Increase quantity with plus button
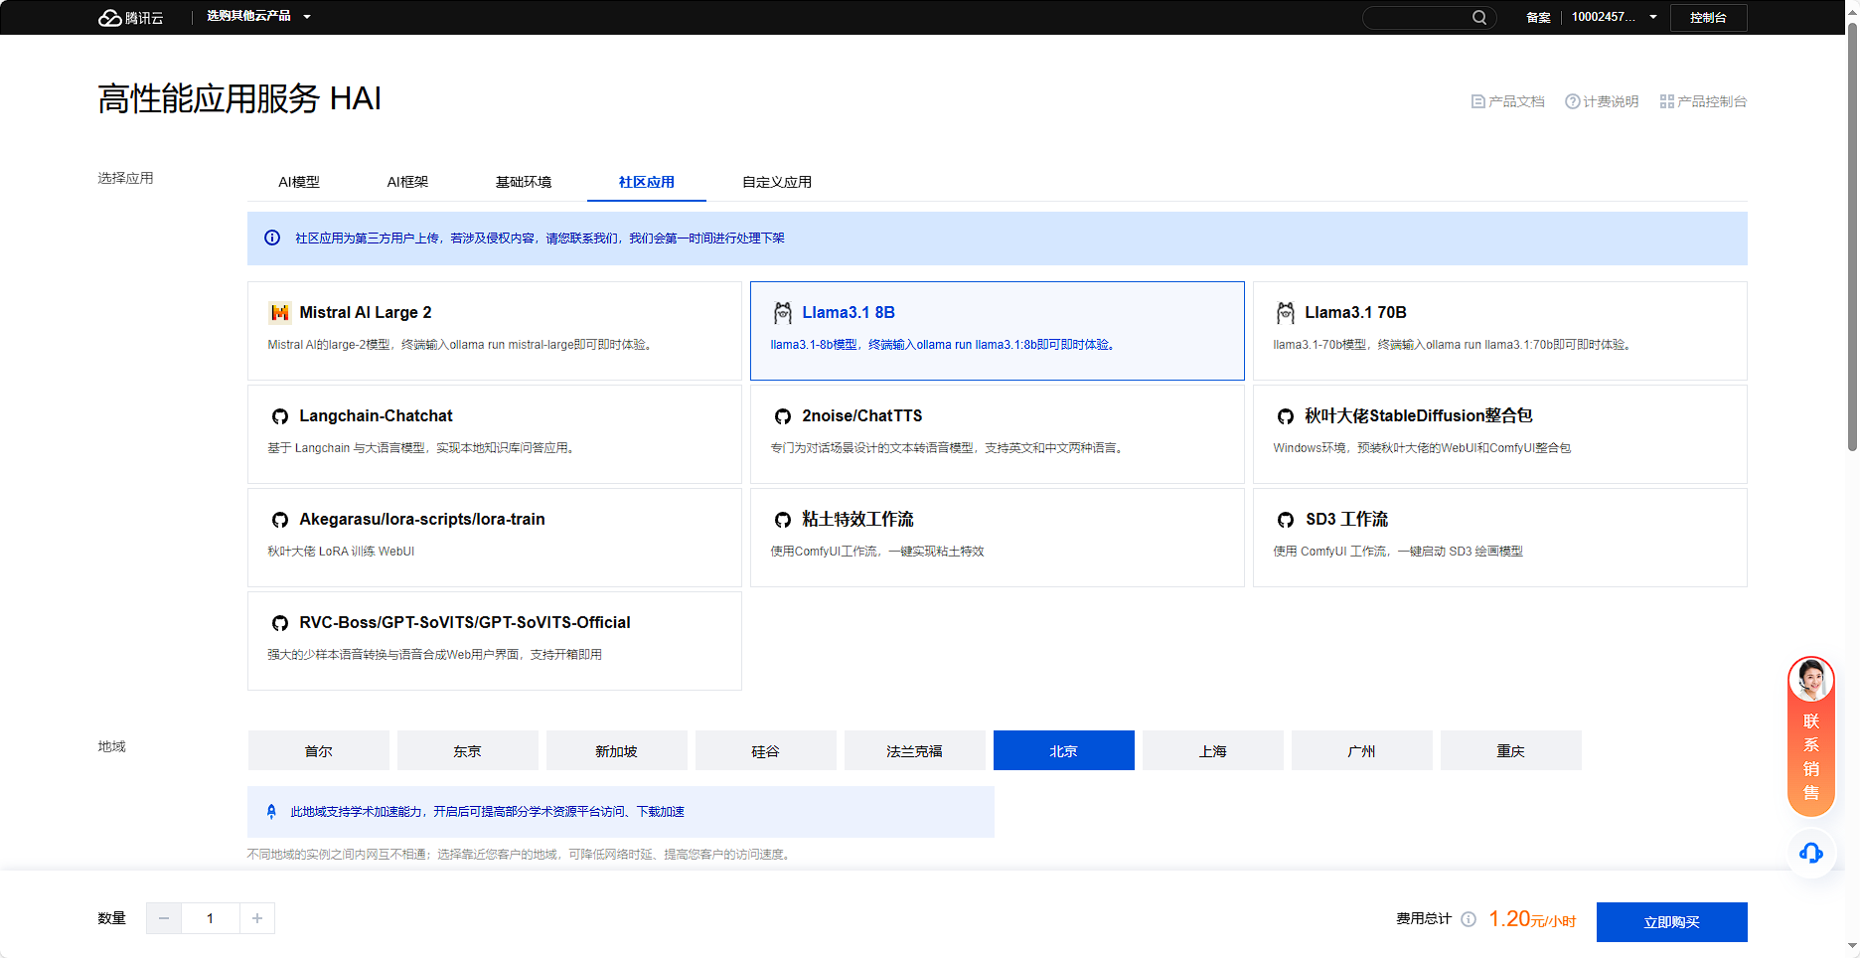1860x958 pixels. [x=257, y=918]
